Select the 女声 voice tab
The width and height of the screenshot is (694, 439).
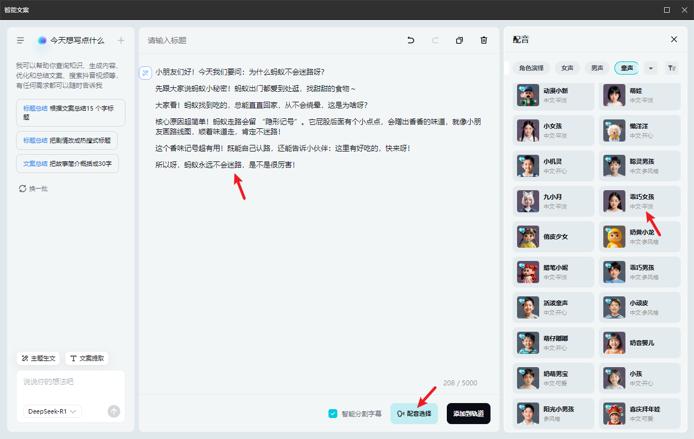click(x=567, y=68)
